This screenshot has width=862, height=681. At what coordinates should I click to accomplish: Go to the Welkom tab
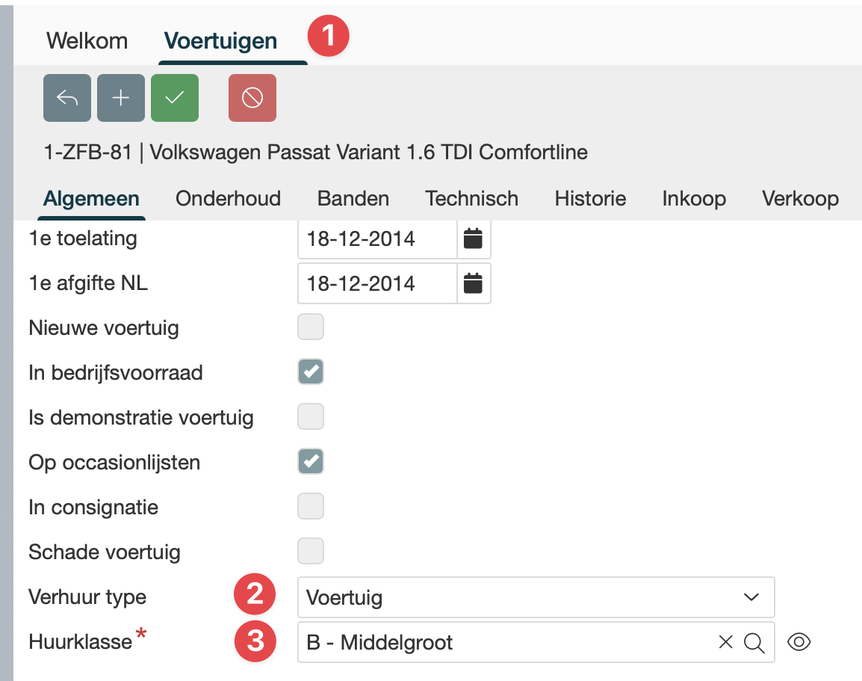(x=87, y=40)
